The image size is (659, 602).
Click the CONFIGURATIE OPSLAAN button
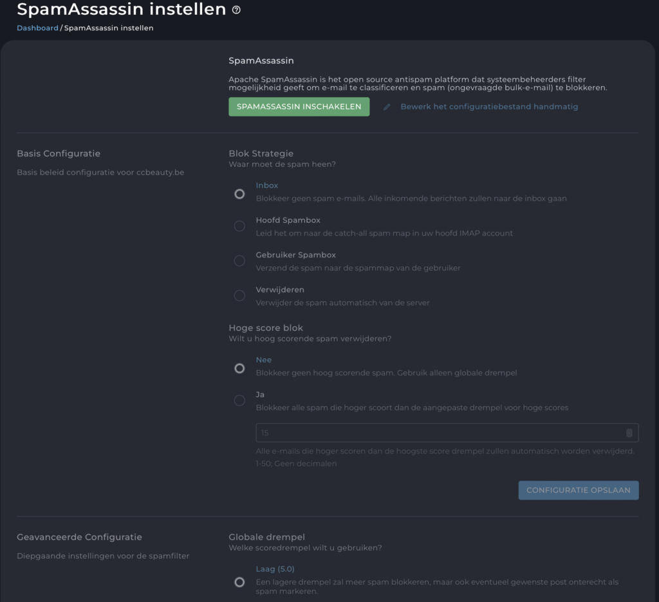tap(579, 490)
